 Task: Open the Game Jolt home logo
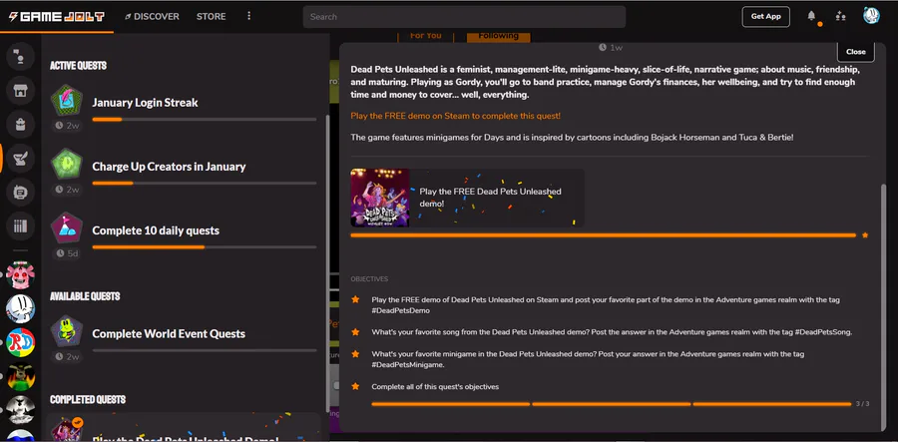pyautogui.click(x=56, y=17)
